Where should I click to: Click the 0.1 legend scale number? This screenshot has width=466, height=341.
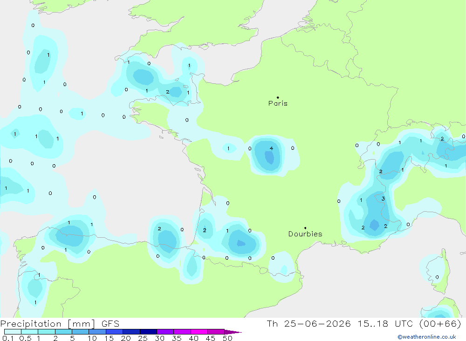(x=8, y=338)
